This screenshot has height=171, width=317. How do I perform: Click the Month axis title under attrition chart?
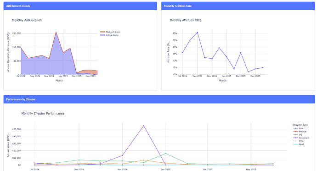(222, 81)
